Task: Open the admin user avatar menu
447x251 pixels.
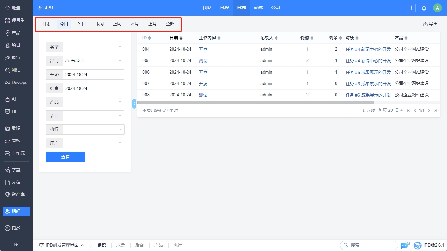Action: (x=437, y=8)
